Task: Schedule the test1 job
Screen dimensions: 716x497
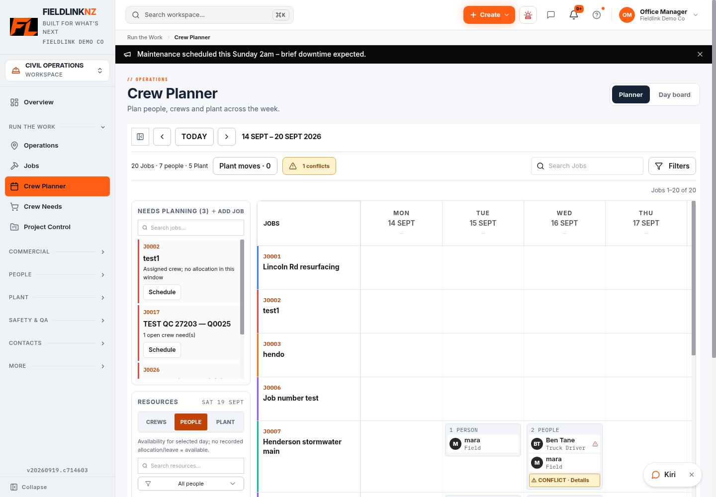Action: tap(162, 292)
